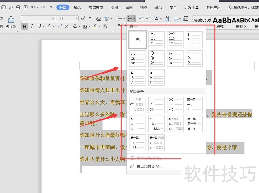Open the 引用 ribbon tab
This screenshot has height=193, width=259.
click(x=114, y=7)
